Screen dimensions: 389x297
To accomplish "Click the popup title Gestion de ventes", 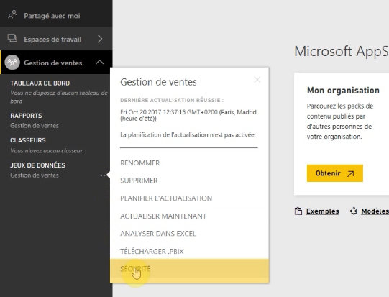I will (x=158, y=82).
